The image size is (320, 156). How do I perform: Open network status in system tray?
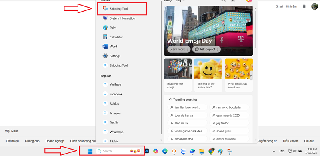pyautogui.click(x=290, y=151)
